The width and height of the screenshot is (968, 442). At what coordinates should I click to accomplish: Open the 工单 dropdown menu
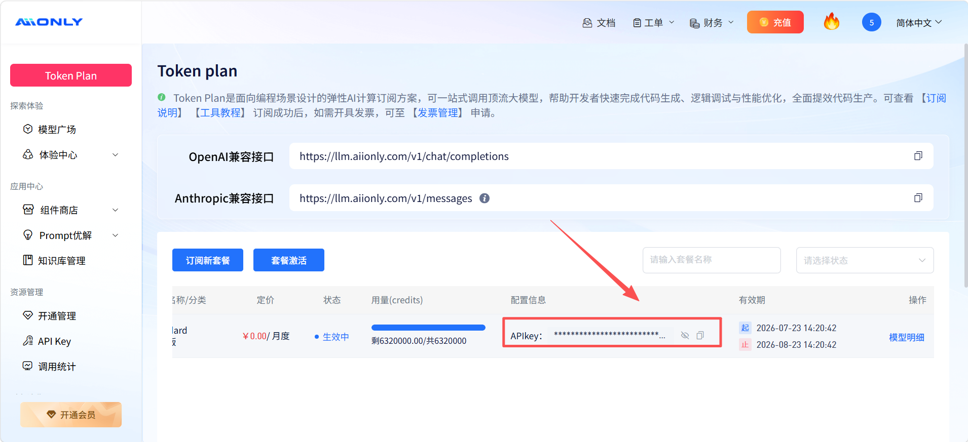[x=653, y=23]
